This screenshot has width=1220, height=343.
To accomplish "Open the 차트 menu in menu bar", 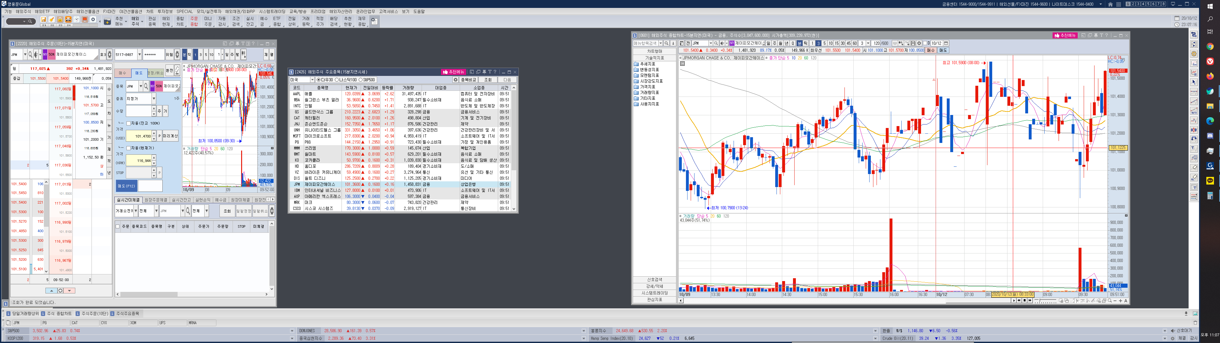I will tap(150, 11).
